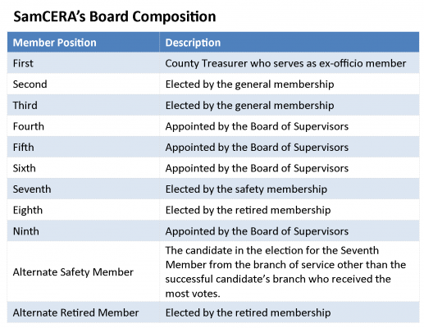
Task: Click Elected by the safety membership text
Action: (x=246, y=189)
